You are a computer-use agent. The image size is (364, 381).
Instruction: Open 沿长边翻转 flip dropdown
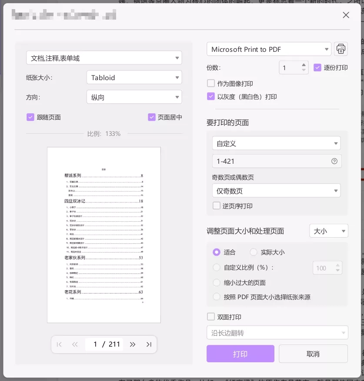tap(277, 333)
